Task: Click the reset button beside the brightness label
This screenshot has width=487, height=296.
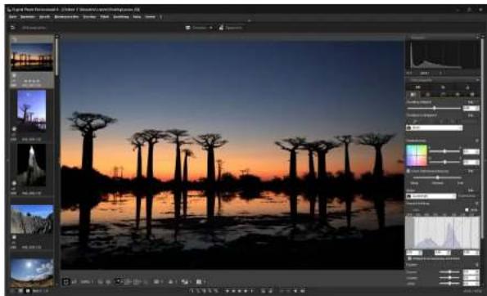Action: pos(471,101)
